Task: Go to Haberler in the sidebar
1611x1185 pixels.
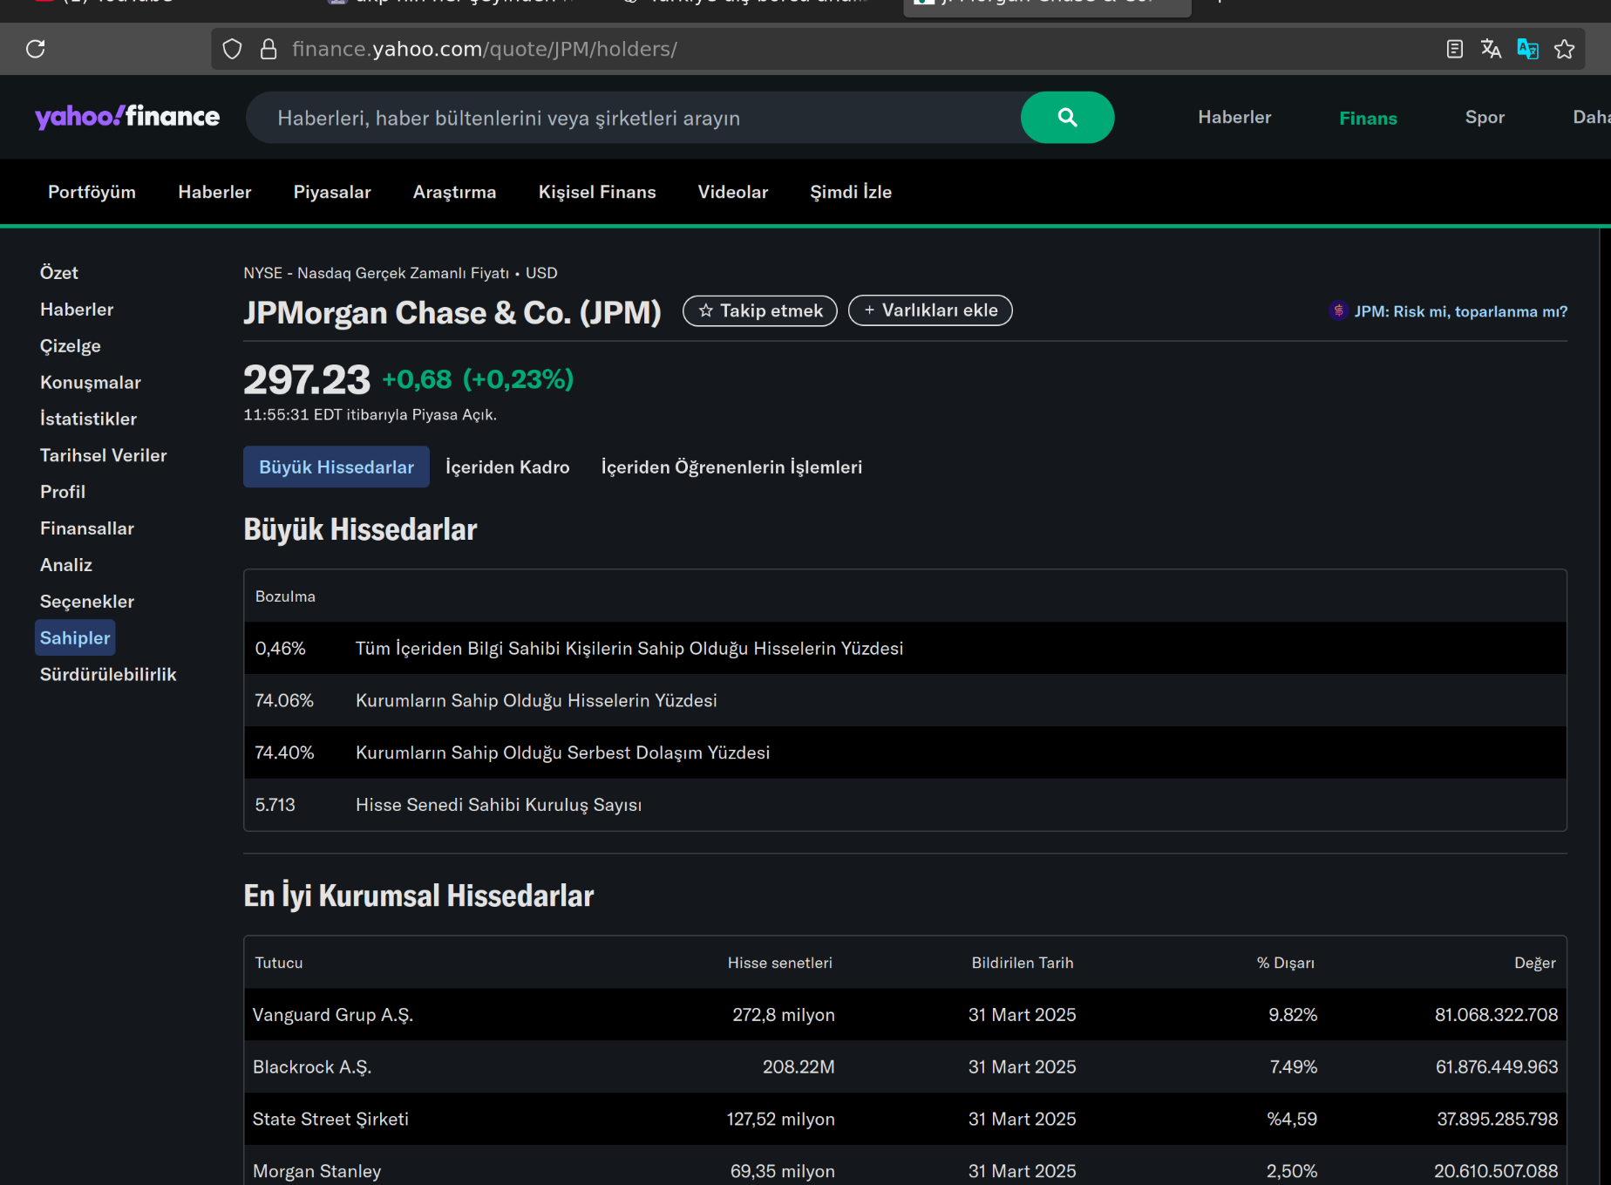Action: [x=77, y=310]
